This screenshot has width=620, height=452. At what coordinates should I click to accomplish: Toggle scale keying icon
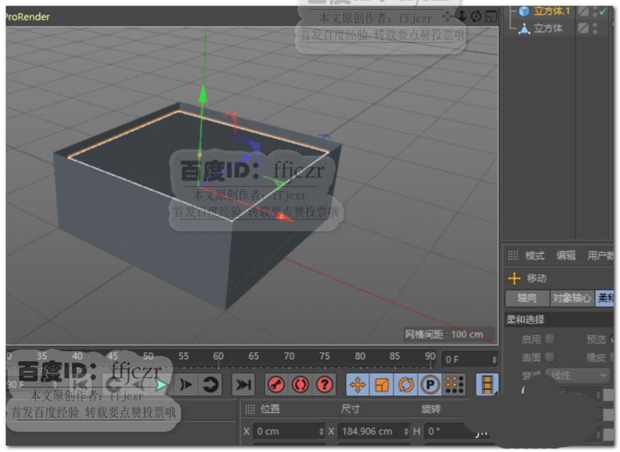pyautogui.click(x=381, y=385)
